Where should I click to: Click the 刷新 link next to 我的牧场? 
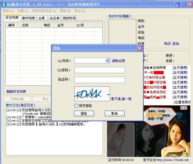(126, 16)
